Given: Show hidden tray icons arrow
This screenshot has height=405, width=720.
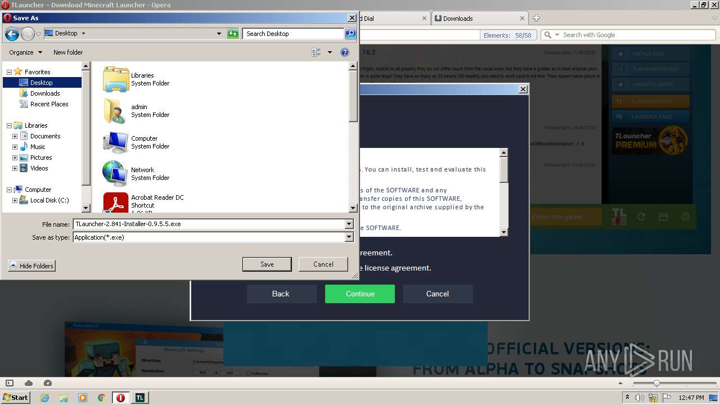Looking at the screenshot, I should (628, 398).
